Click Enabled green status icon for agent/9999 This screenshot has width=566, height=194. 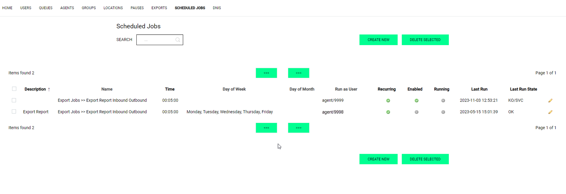coord(416,101)
